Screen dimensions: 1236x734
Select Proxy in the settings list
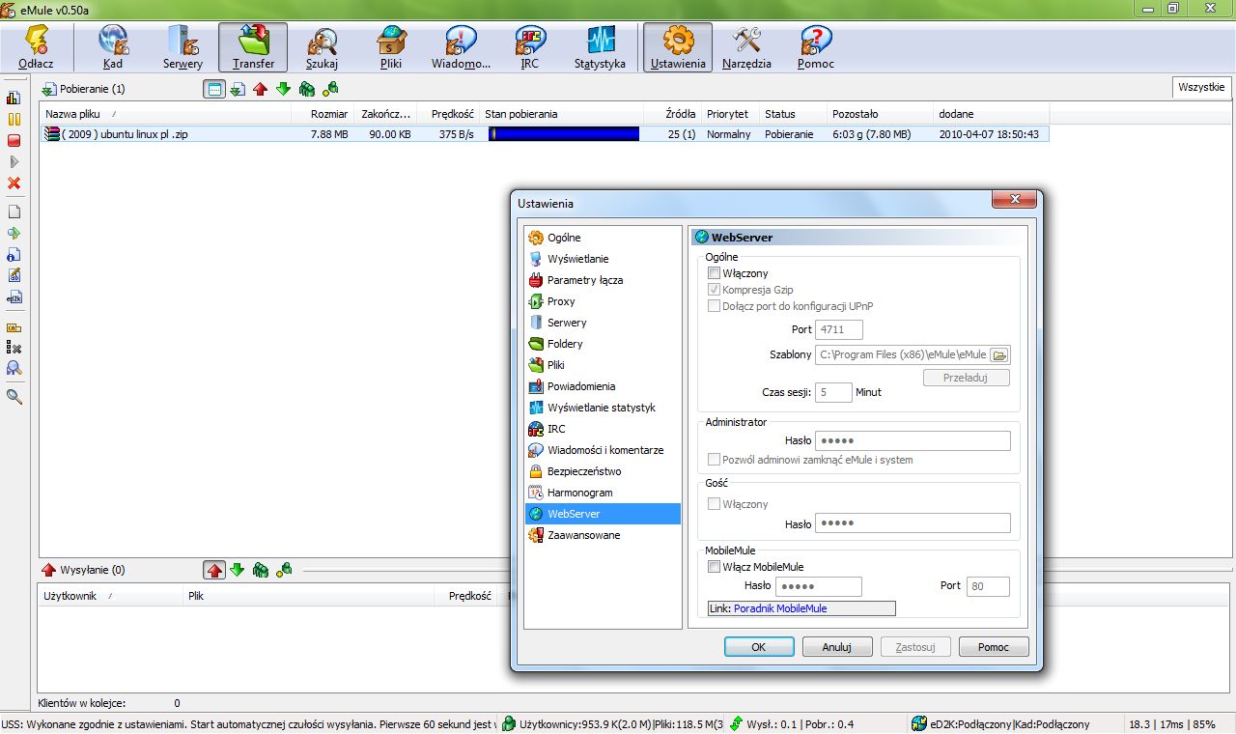pyautogui.click(x=561, y=301)
